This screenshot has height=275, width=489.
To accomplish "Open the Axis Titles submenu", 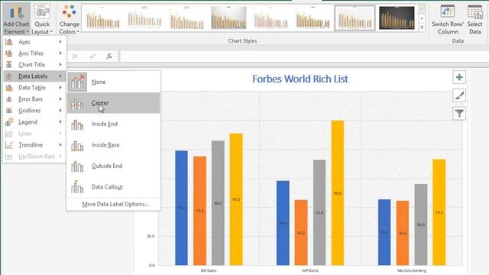I will (34, 53).
